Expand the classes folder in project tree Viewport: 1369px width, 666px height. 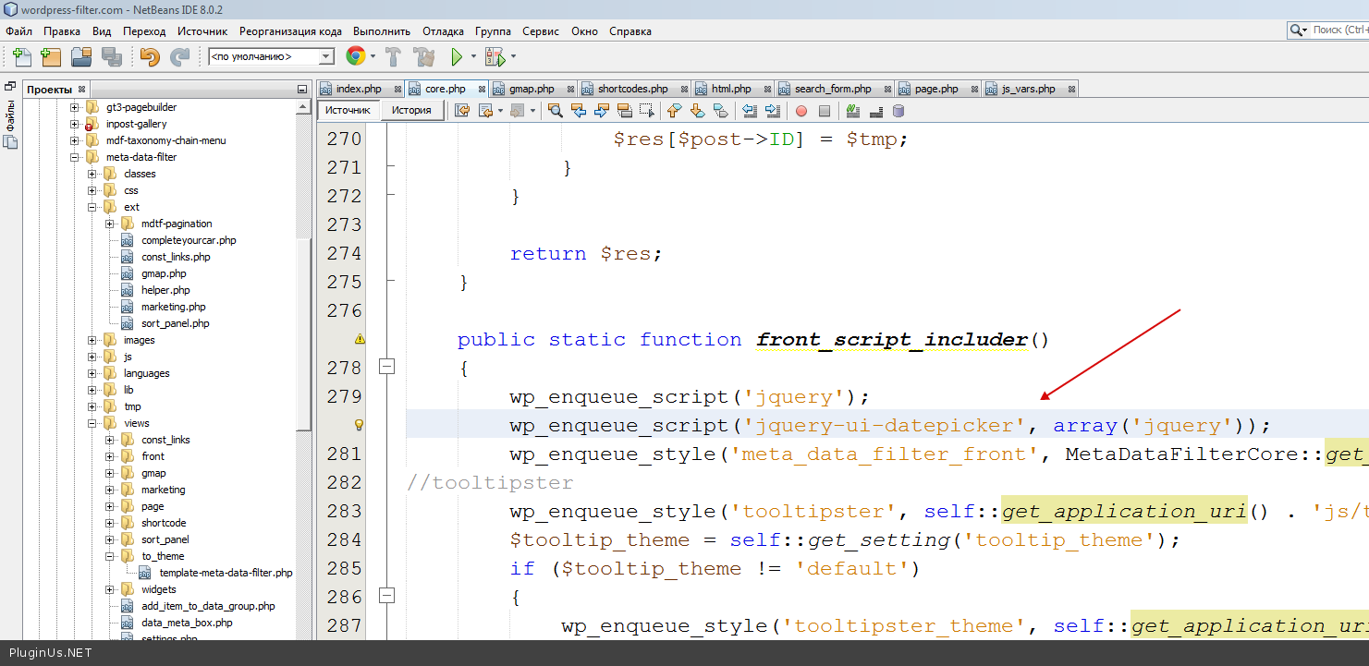click(92, 174)
